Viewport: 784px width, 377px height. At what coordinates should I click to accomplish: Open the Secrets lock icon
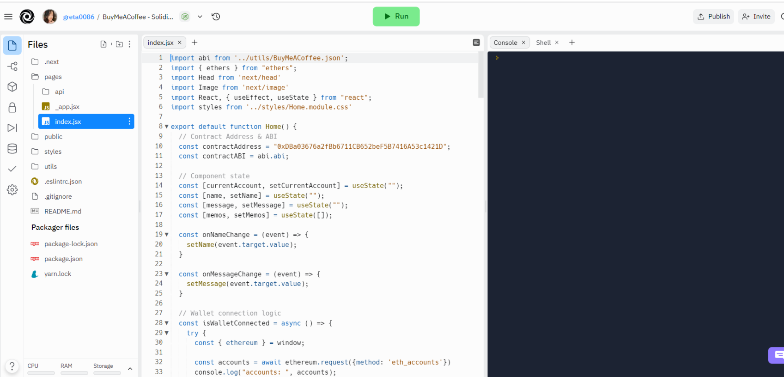12,108
